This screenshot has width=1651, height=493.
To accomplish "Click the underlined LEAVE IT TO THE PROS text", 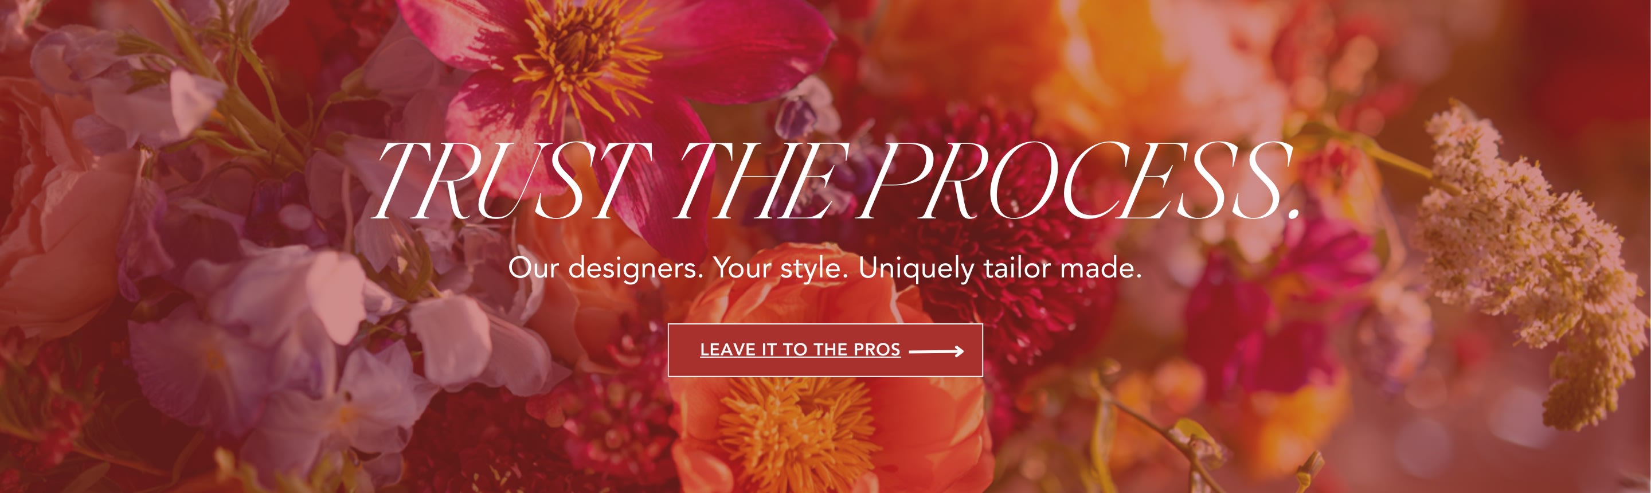I will click(800, 350).
